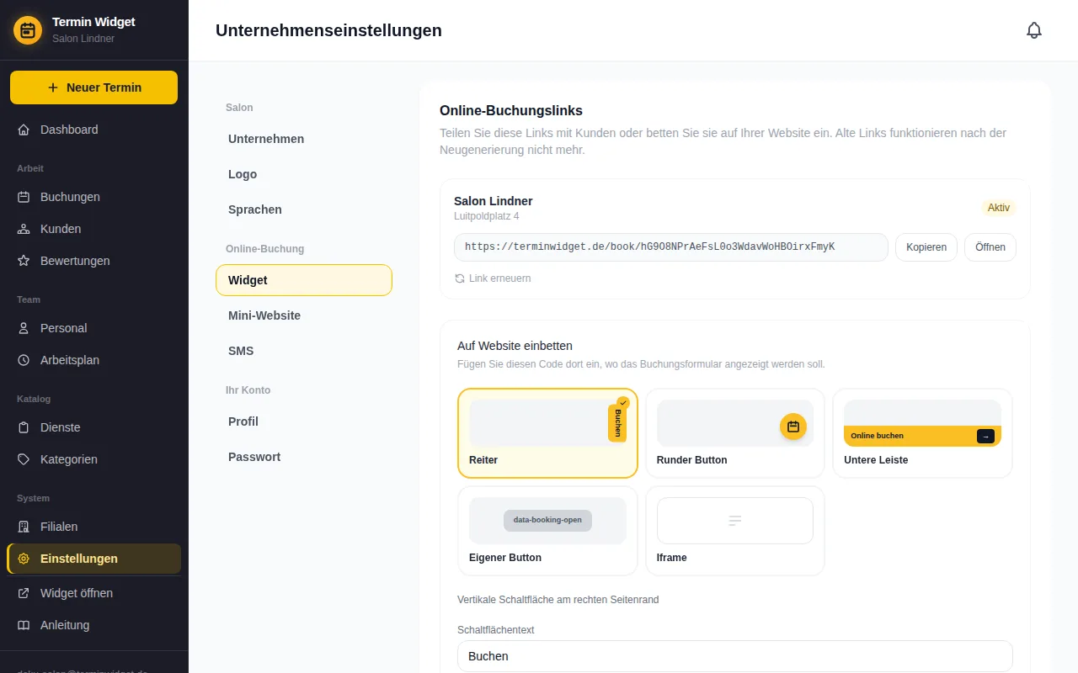Create a new appointment with Neuer Termin
Screen dimensions: 1078x673
[93, 87]
